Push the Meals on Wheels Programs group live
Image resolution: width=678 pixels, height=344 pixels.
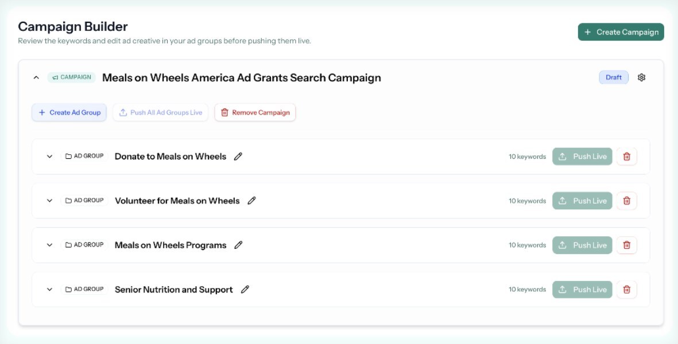tap(582, 245)
